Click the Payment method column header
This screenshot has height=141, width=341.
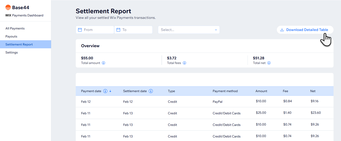coord(225,91)
